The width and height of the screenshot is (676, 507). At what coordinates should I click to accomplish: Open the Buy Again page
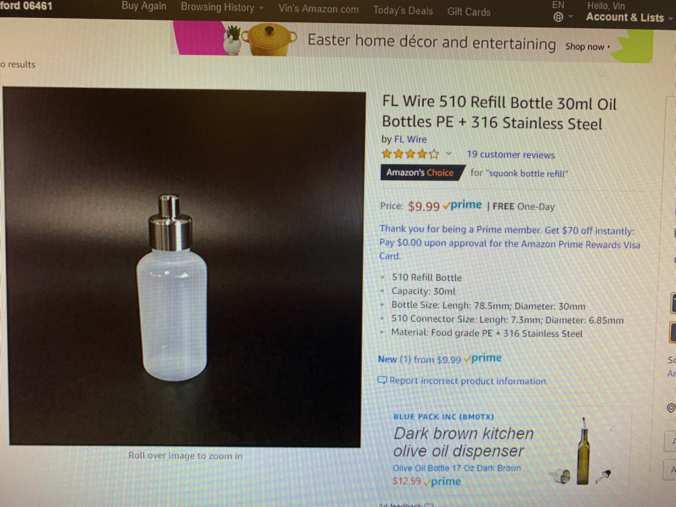tap(143, 6)
